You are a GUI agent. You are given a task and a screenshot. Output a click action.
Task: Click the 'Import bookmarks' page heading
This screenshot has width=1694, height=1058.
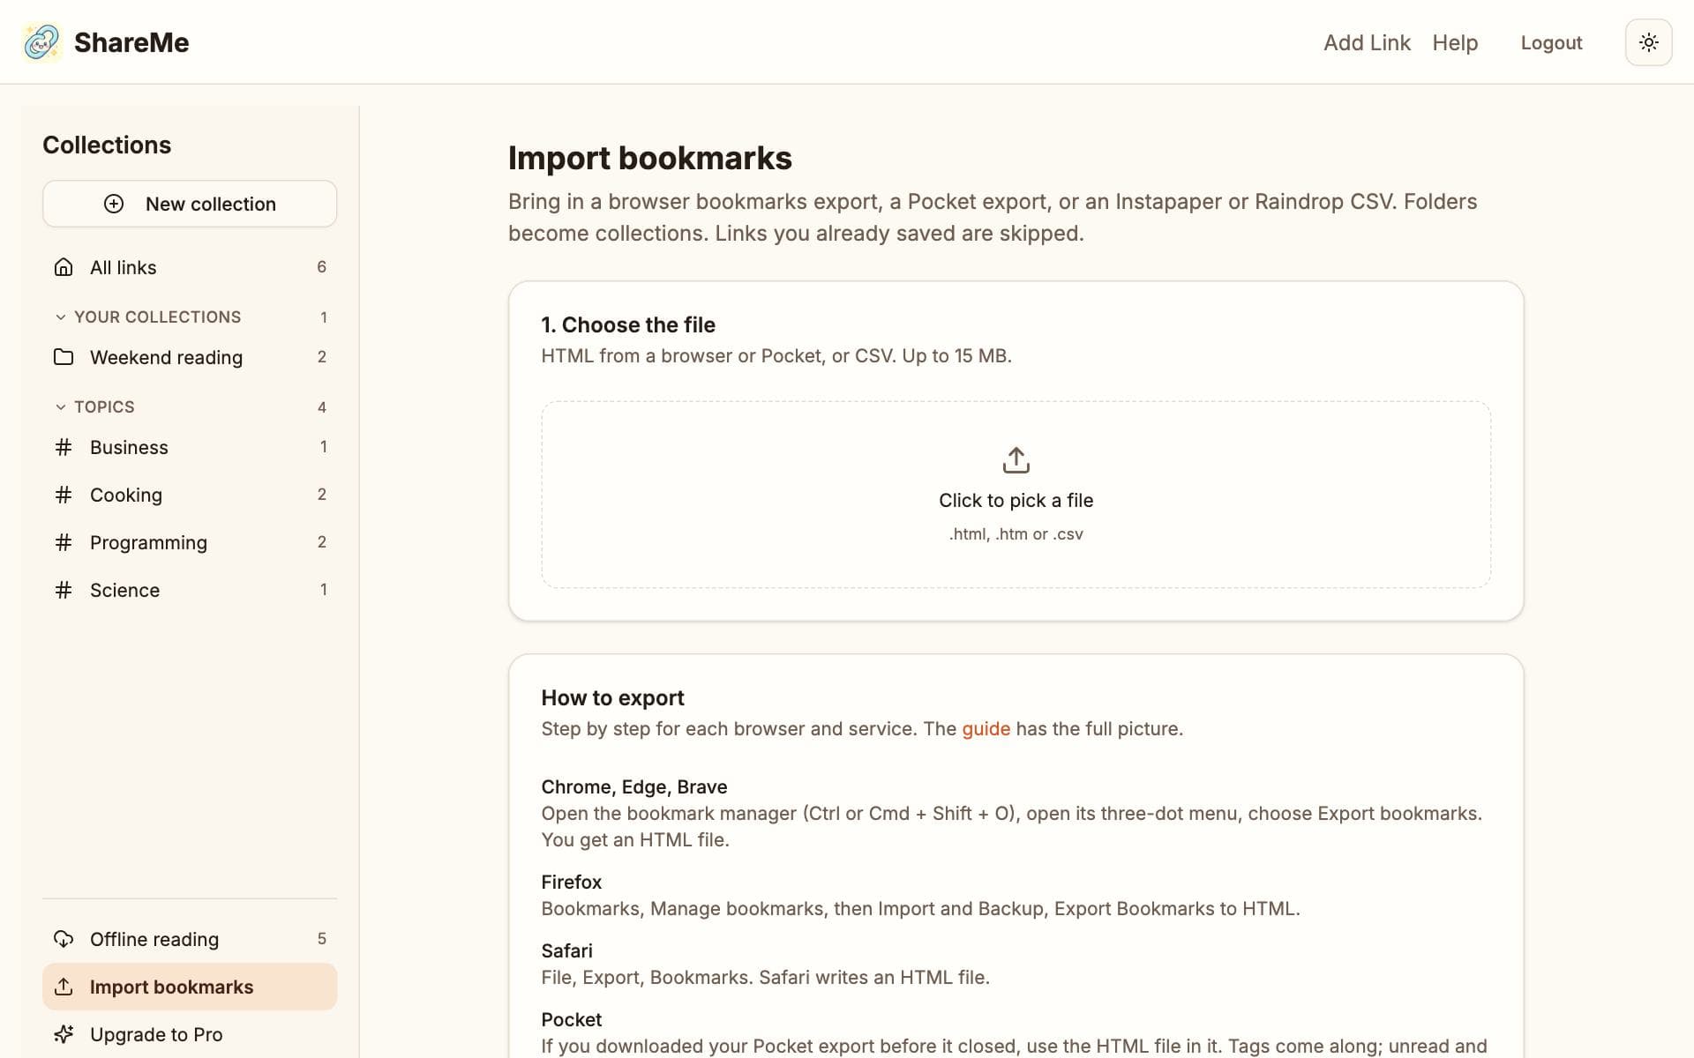(x=650, y=158)
